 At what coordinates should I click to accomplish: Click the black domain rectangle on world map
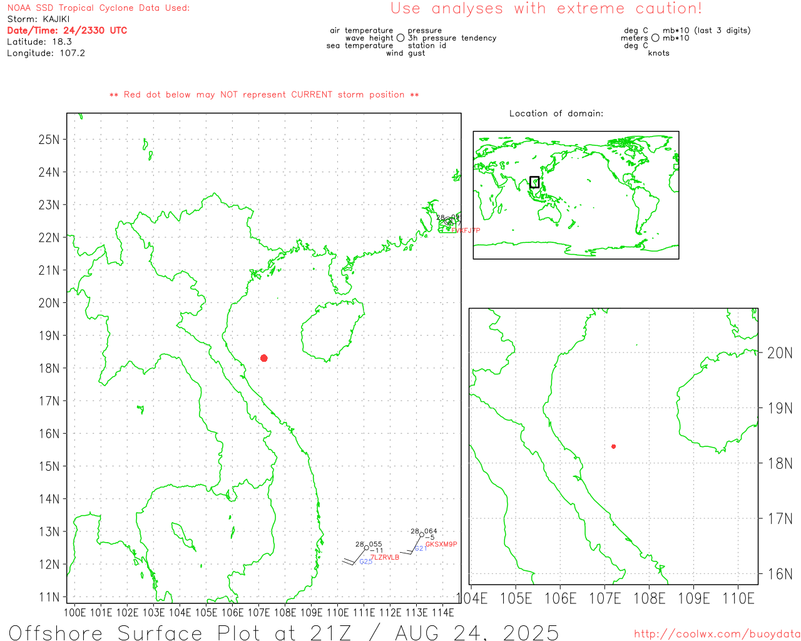534,182
